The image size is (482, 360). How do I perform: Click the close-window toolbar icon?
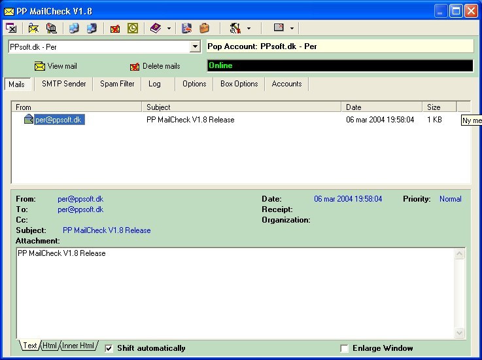pyautogui.click(x=11, y=28)
